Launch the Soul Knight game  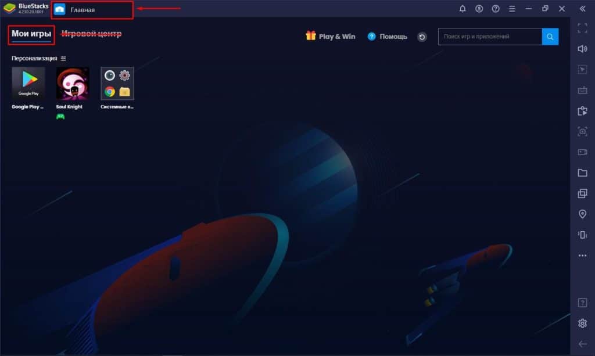coord(73,84)
